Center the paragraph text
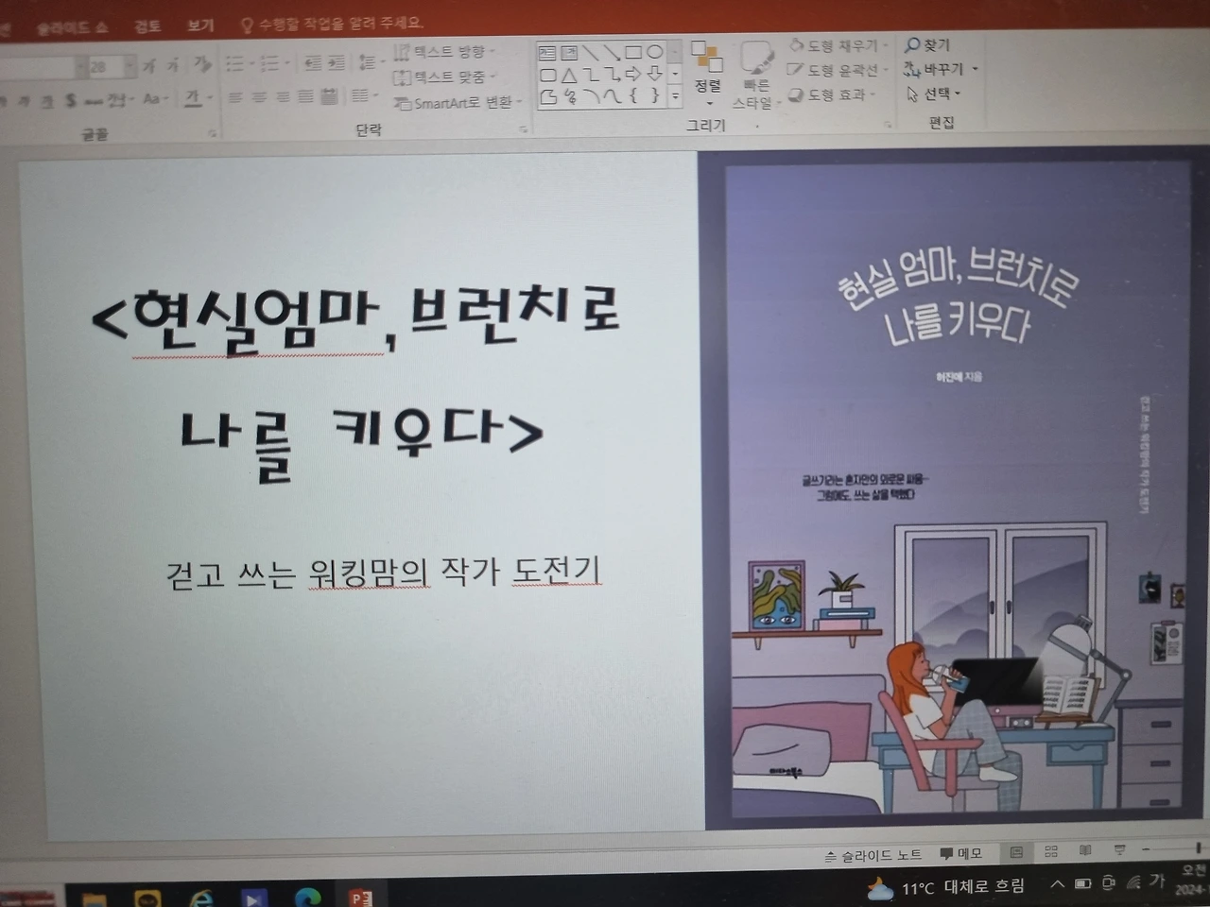Screen dimensions: 1210x907 pyautogui.click(x=259, y=96)
